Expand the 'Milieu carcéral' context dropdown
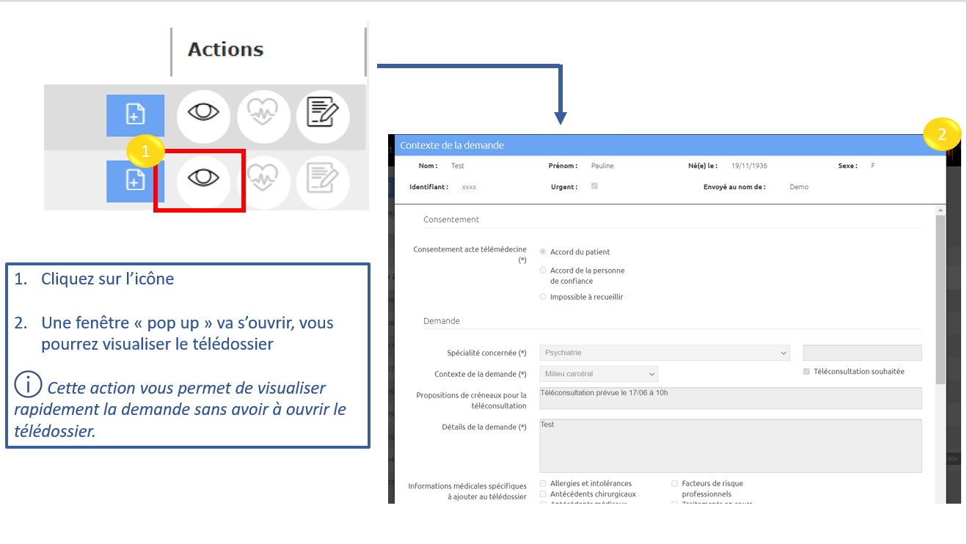The width and height of the screenshot is (967, 544). pyautogui.click(x=599, y=374)
